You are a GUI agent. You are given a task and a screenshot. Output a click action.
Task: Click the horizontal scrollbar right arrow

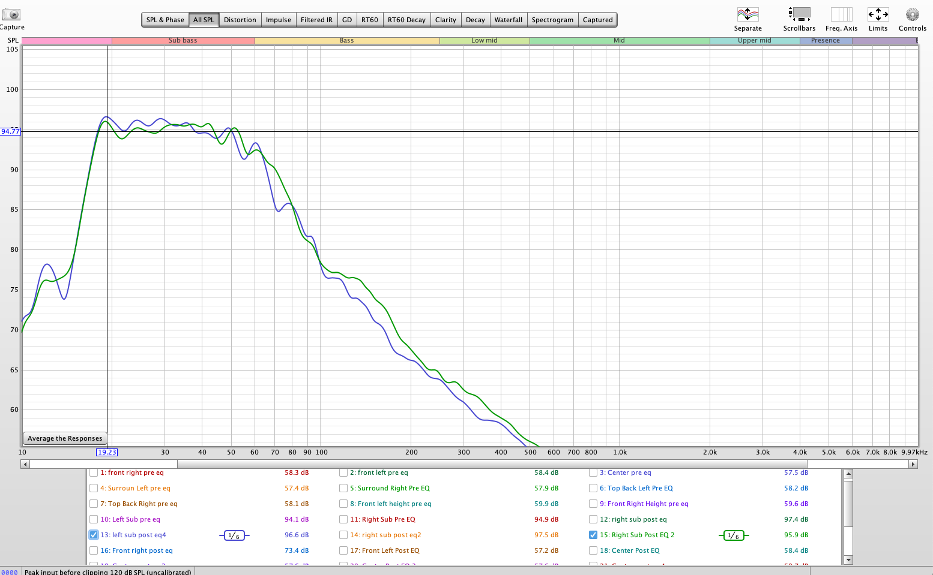coord(913,464)
